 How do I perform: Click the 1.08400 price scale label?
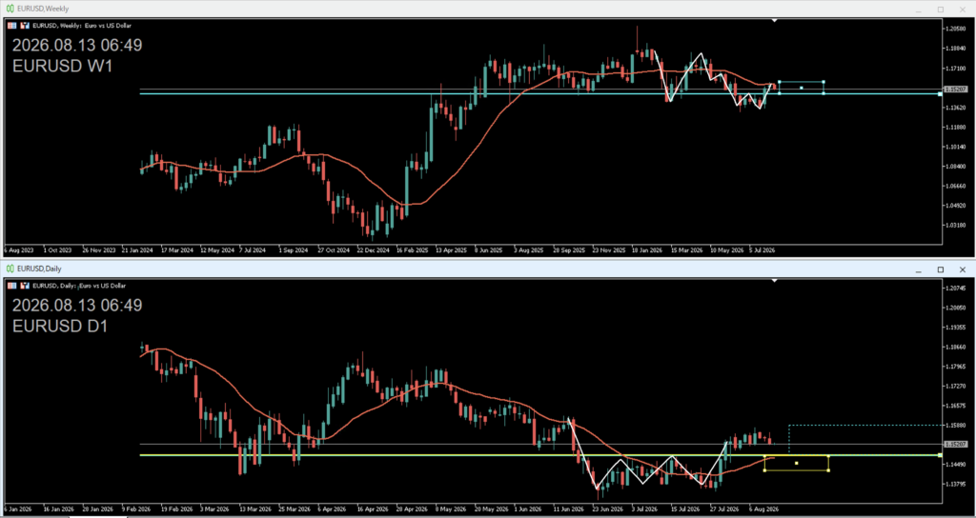click(x=955, y=167)
